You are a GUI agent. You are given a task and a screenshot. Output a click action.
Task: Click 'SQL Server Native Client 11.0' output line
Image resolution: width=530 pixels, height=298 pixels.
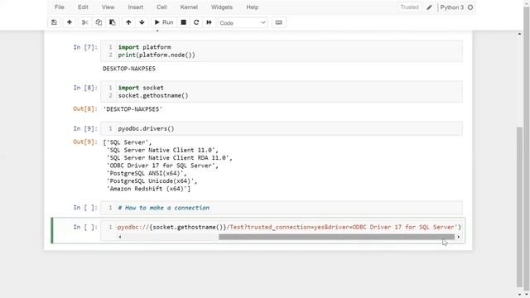click(x=162, y=150)
